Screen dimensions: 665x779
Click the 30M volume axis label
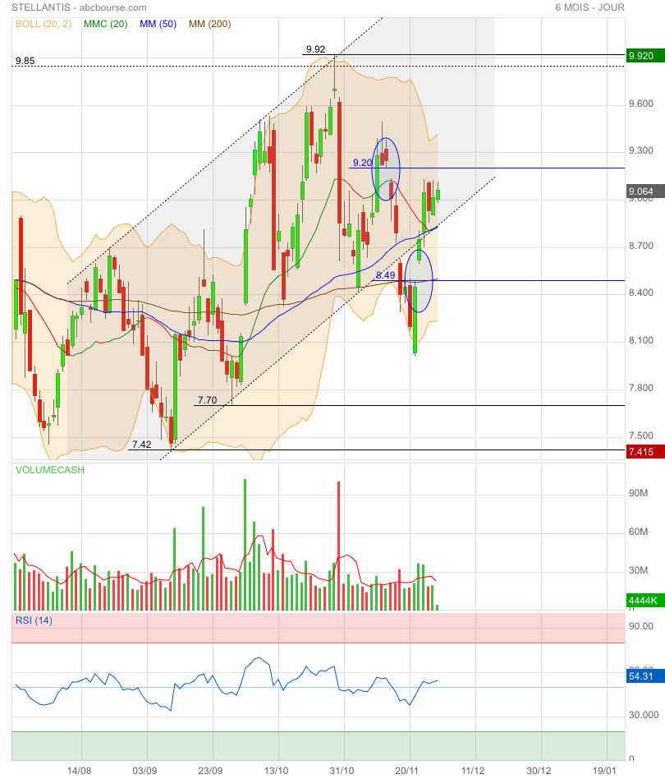pos(638,570)
